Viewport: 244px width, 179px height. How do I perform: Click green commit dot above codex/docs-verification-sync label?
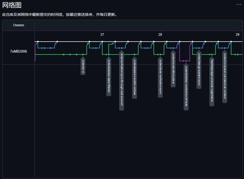pos(160,54)
